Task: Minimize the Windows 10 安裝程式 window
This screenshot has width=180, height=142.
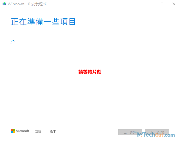Action: pyautogui.click(x=150, y=4)
